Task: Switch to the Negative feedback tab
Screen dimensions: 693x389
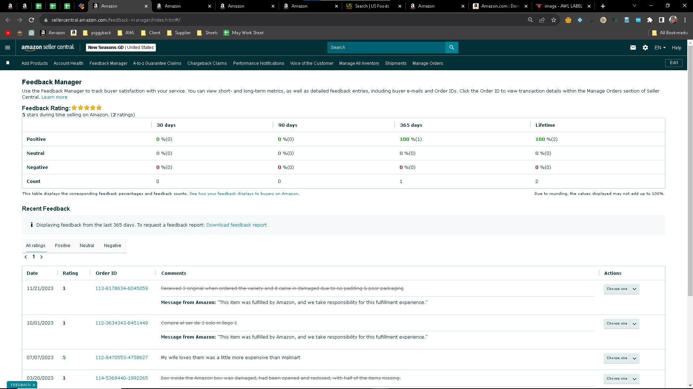Action: tap(113, 246)
